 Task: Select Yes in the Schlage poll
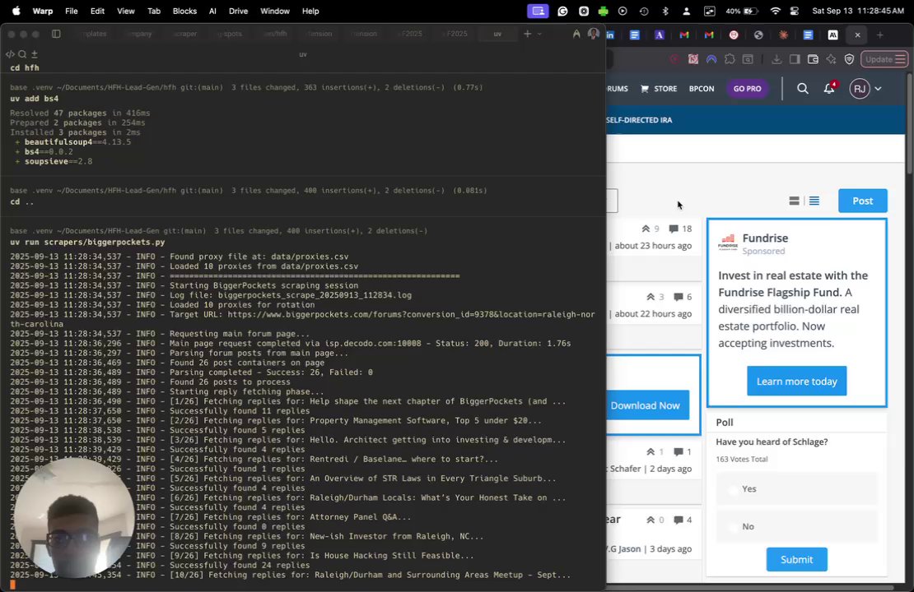pos(796,489)
